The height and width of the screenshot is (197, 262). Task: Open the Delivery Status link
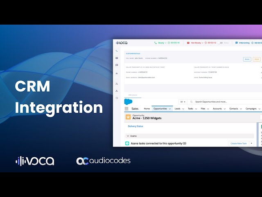click(x=136, y=126)
